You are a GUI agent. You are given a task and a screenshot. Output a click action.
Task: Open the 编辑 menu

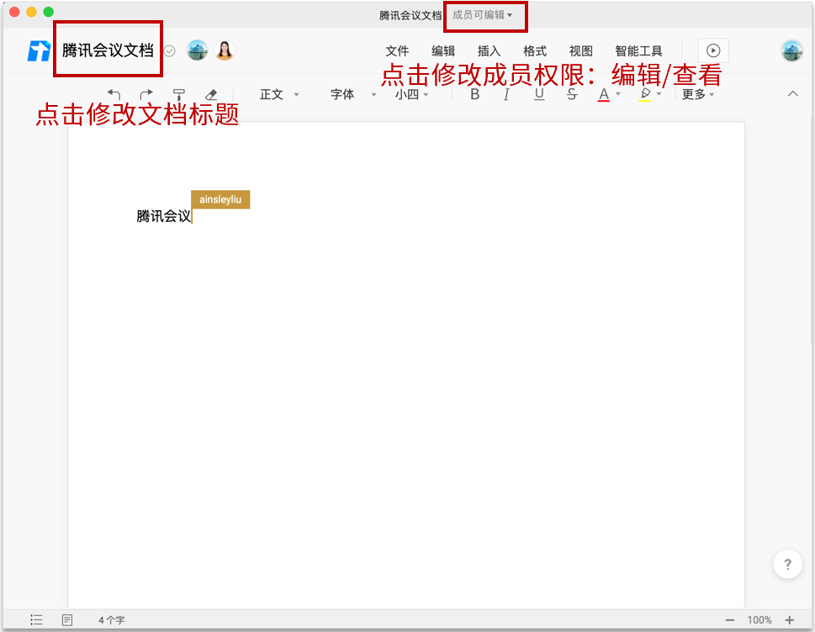(443, 51)
